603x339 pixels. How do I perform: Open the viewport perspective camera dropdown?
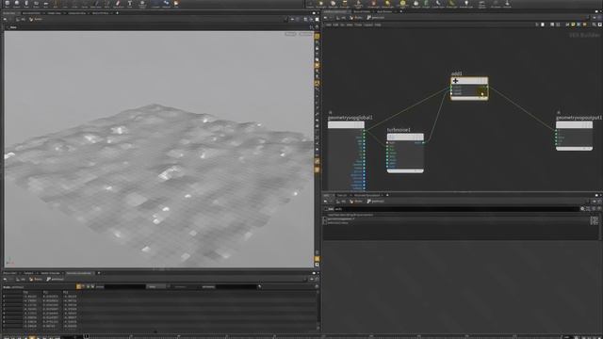pos(290,34)
